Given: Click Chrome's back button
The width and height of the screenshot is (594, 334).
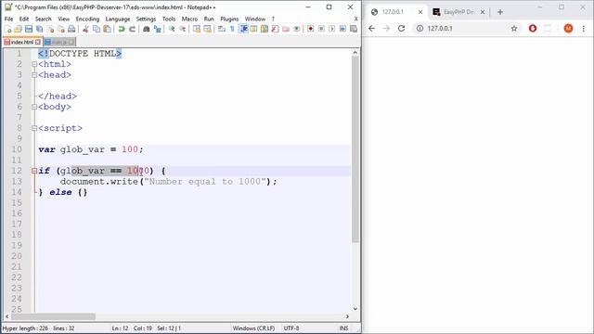Looking at the screenshot, I should [371, 29].
